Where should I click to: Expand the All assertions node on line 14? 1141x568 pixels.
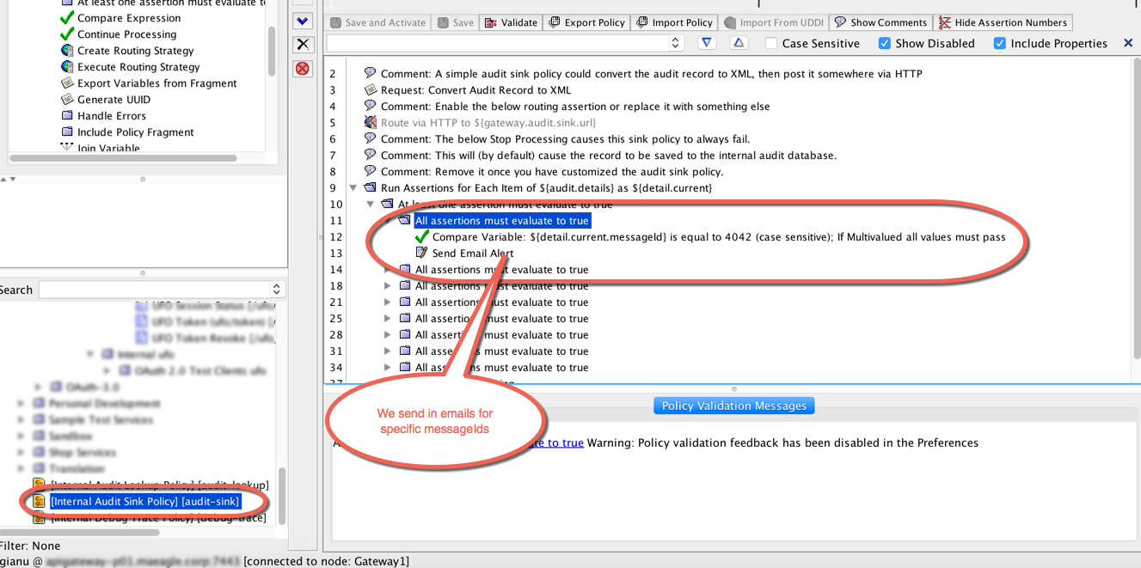(x=387, y=269)
